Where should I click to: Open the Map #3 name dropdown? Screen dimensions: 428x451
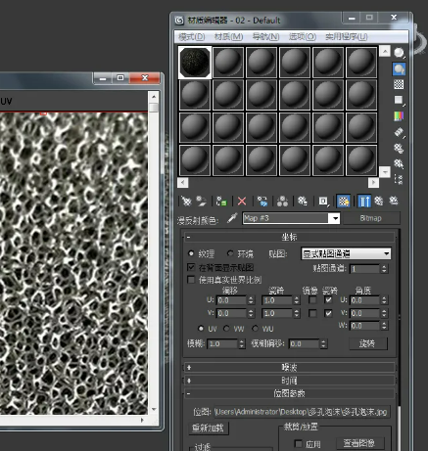point(335,218)
